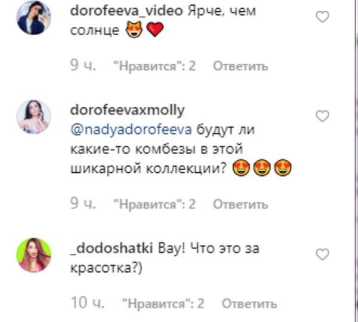Reply to the comment asking about комбезы
The image size is (358, 322).
pyautogui.click(x=240, y=204)
